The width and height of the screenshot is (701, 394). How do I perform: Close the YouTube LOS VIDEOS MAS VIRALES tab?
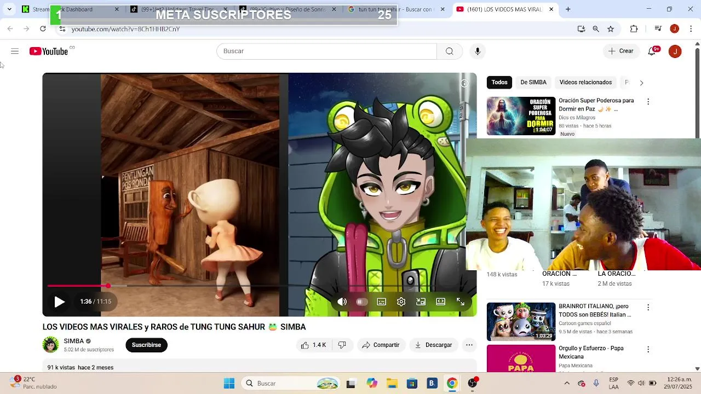551,9
